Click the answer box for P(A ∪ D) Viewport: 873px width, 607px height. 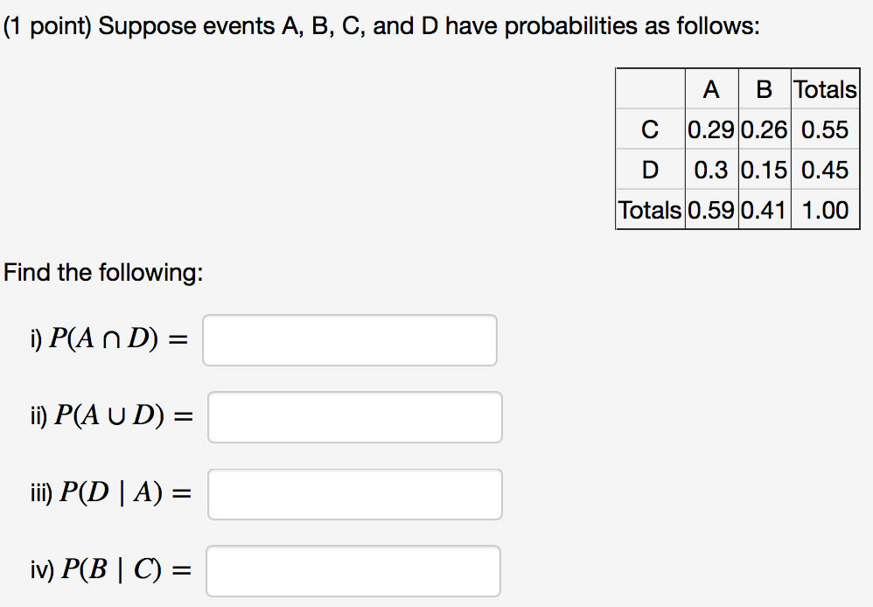pos(354,417)
